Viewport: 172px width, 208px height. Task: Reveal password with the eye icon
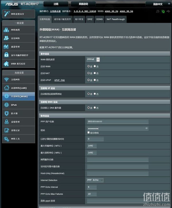(146, 128)
